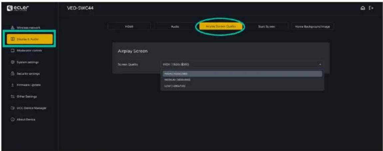Select Display & Audio in sidebar
Image resolution: width=383 pixels, height=151 pixels.
tap(30, 39)
